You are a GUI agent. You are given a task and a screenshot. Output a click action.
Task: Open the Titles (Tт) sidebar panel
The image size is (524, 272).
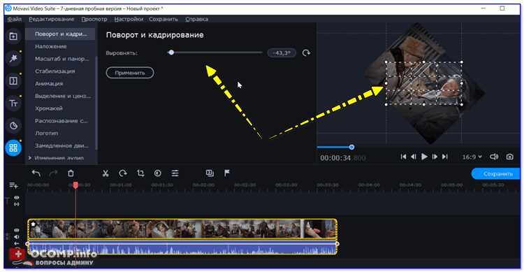point(13,103)
